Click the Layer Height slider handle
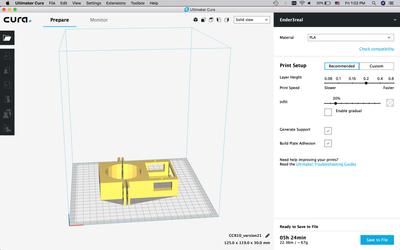Viewport: 400px width, 250px height. 366,83
